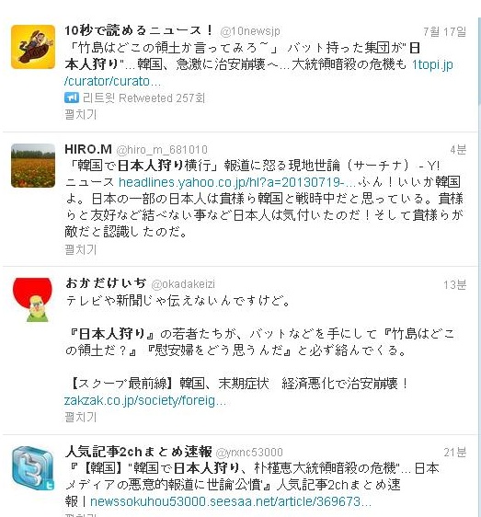The height and width of the screenshot is (517, 481).
Task: Click the @hiro_m_681010 handle
Action: point(162,150)
